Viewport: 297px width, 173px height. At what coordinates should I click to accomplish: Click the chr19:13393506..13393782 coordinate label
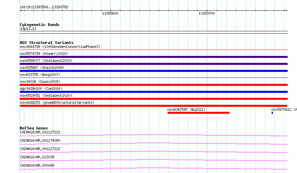pyautogui.click(x=44, y=7)
